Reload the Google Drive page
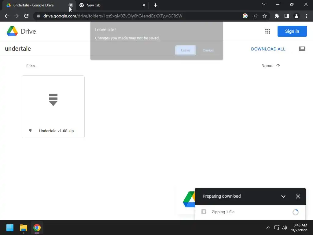The width and height of the screenshot is (313, 235). (x=26, y=16)
